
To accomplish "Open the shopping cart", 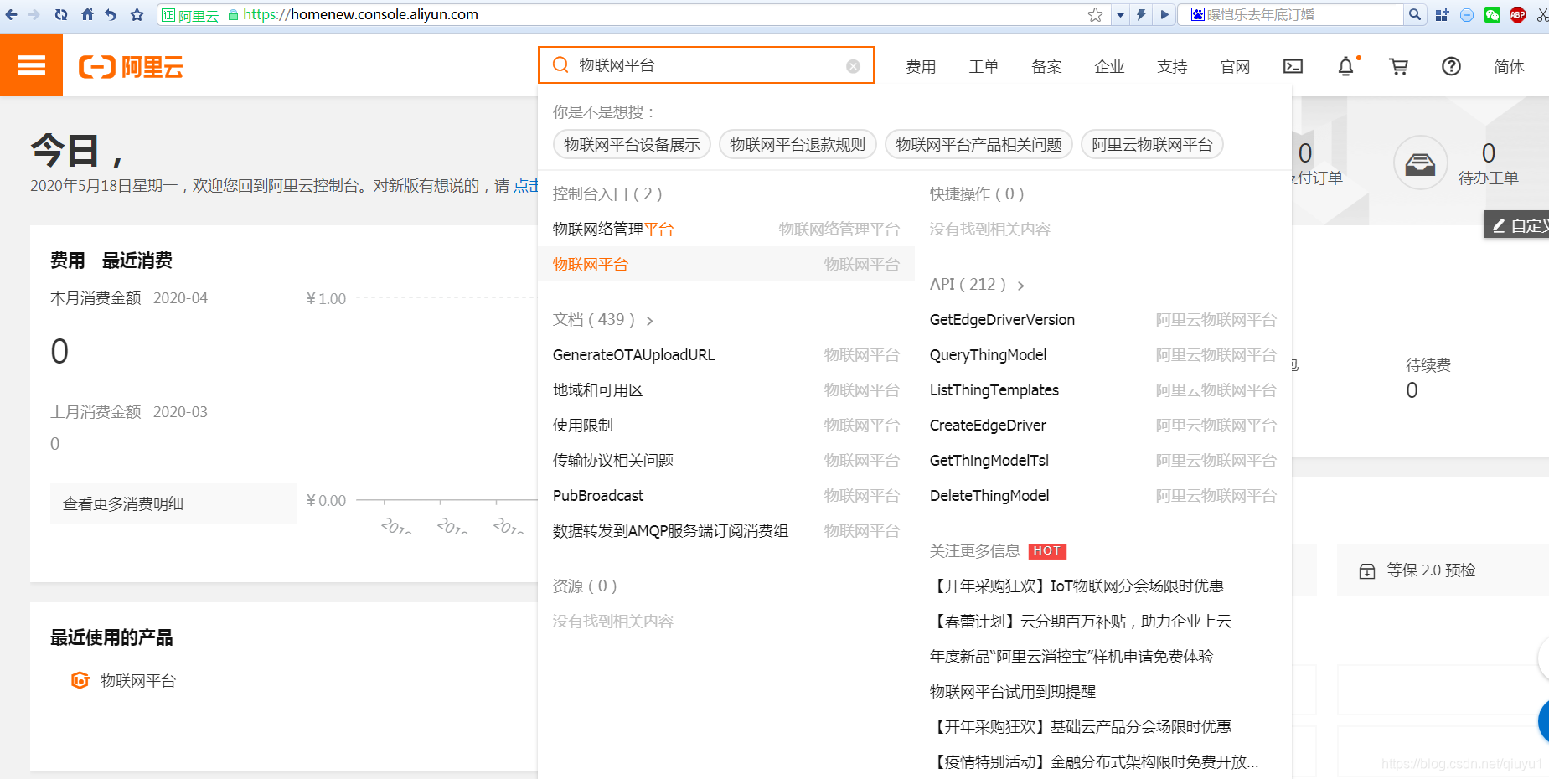I will [x=1398, y=66].
